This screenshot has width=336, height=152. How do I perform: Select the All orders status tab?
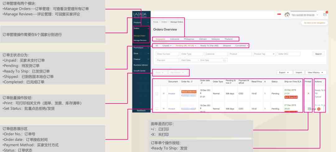[x=156, y=46]
